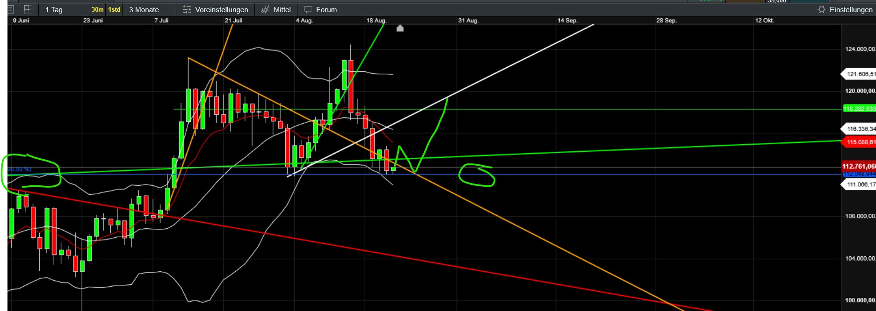
Task: Click the 23 Juni date label
Action: click(x=93, y=21)
